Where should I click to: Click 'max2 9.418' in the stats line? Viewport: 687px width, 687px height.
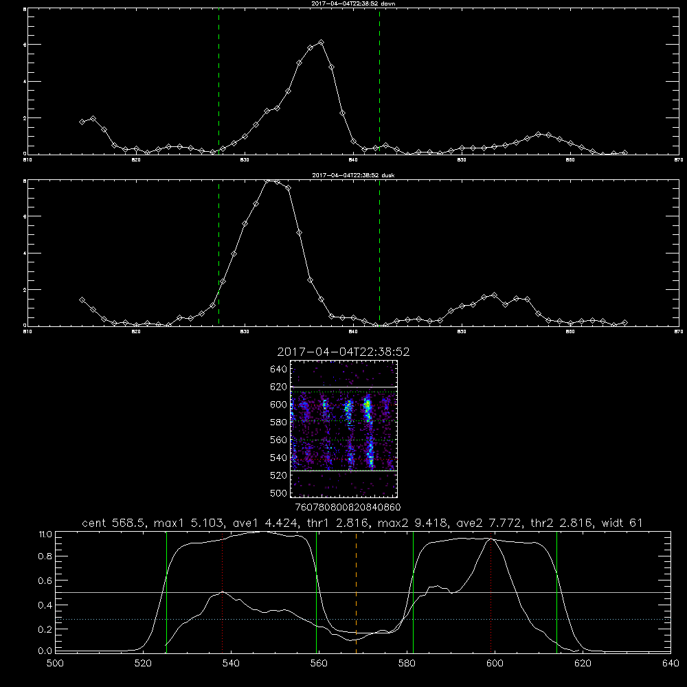coord(414,523)
